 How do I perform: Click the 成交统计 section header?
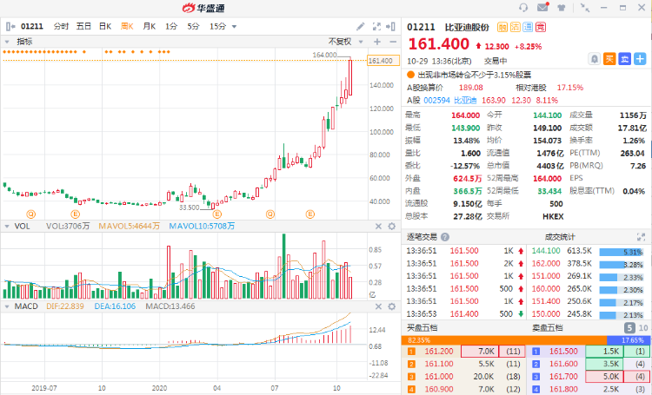point(560,237)
